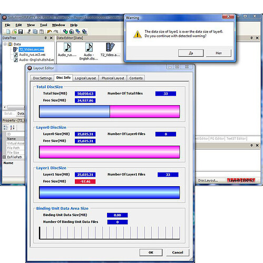Image resolution: width=263 pixels, height=263 pixels.
Task: Pin the DataTree panel with the pushpin icon
Action: (x=46, y=38)
